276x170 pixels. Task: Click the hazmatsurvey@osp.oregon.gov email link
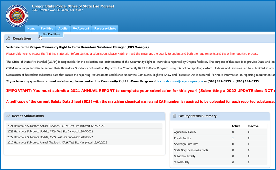[x=180, y=82]
